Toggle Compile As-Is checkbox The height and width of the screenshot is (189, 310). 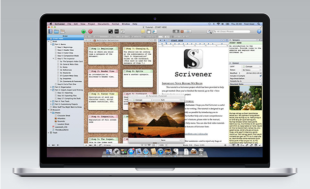pos(260,81)
